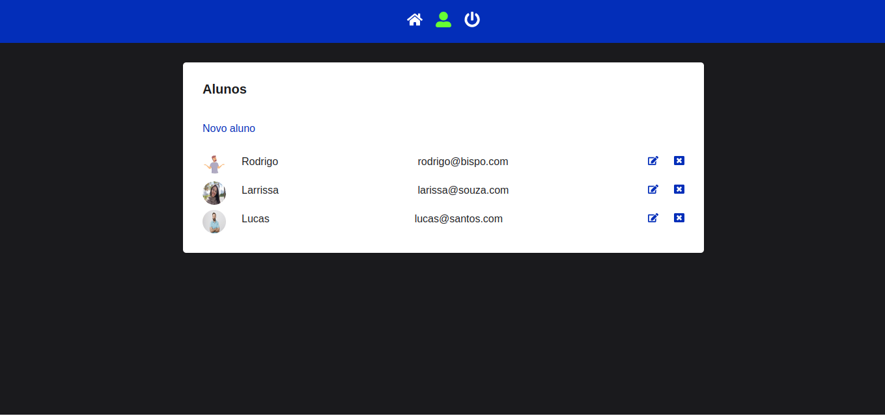Click Larrissa's profile photo
The image size is (885, 416).
point(214,193)
